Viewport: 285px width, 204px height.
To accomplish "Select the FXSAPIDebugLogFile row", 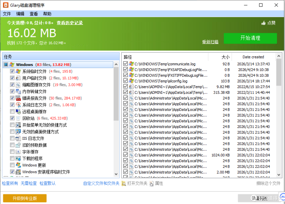I will tap(199, 69).
